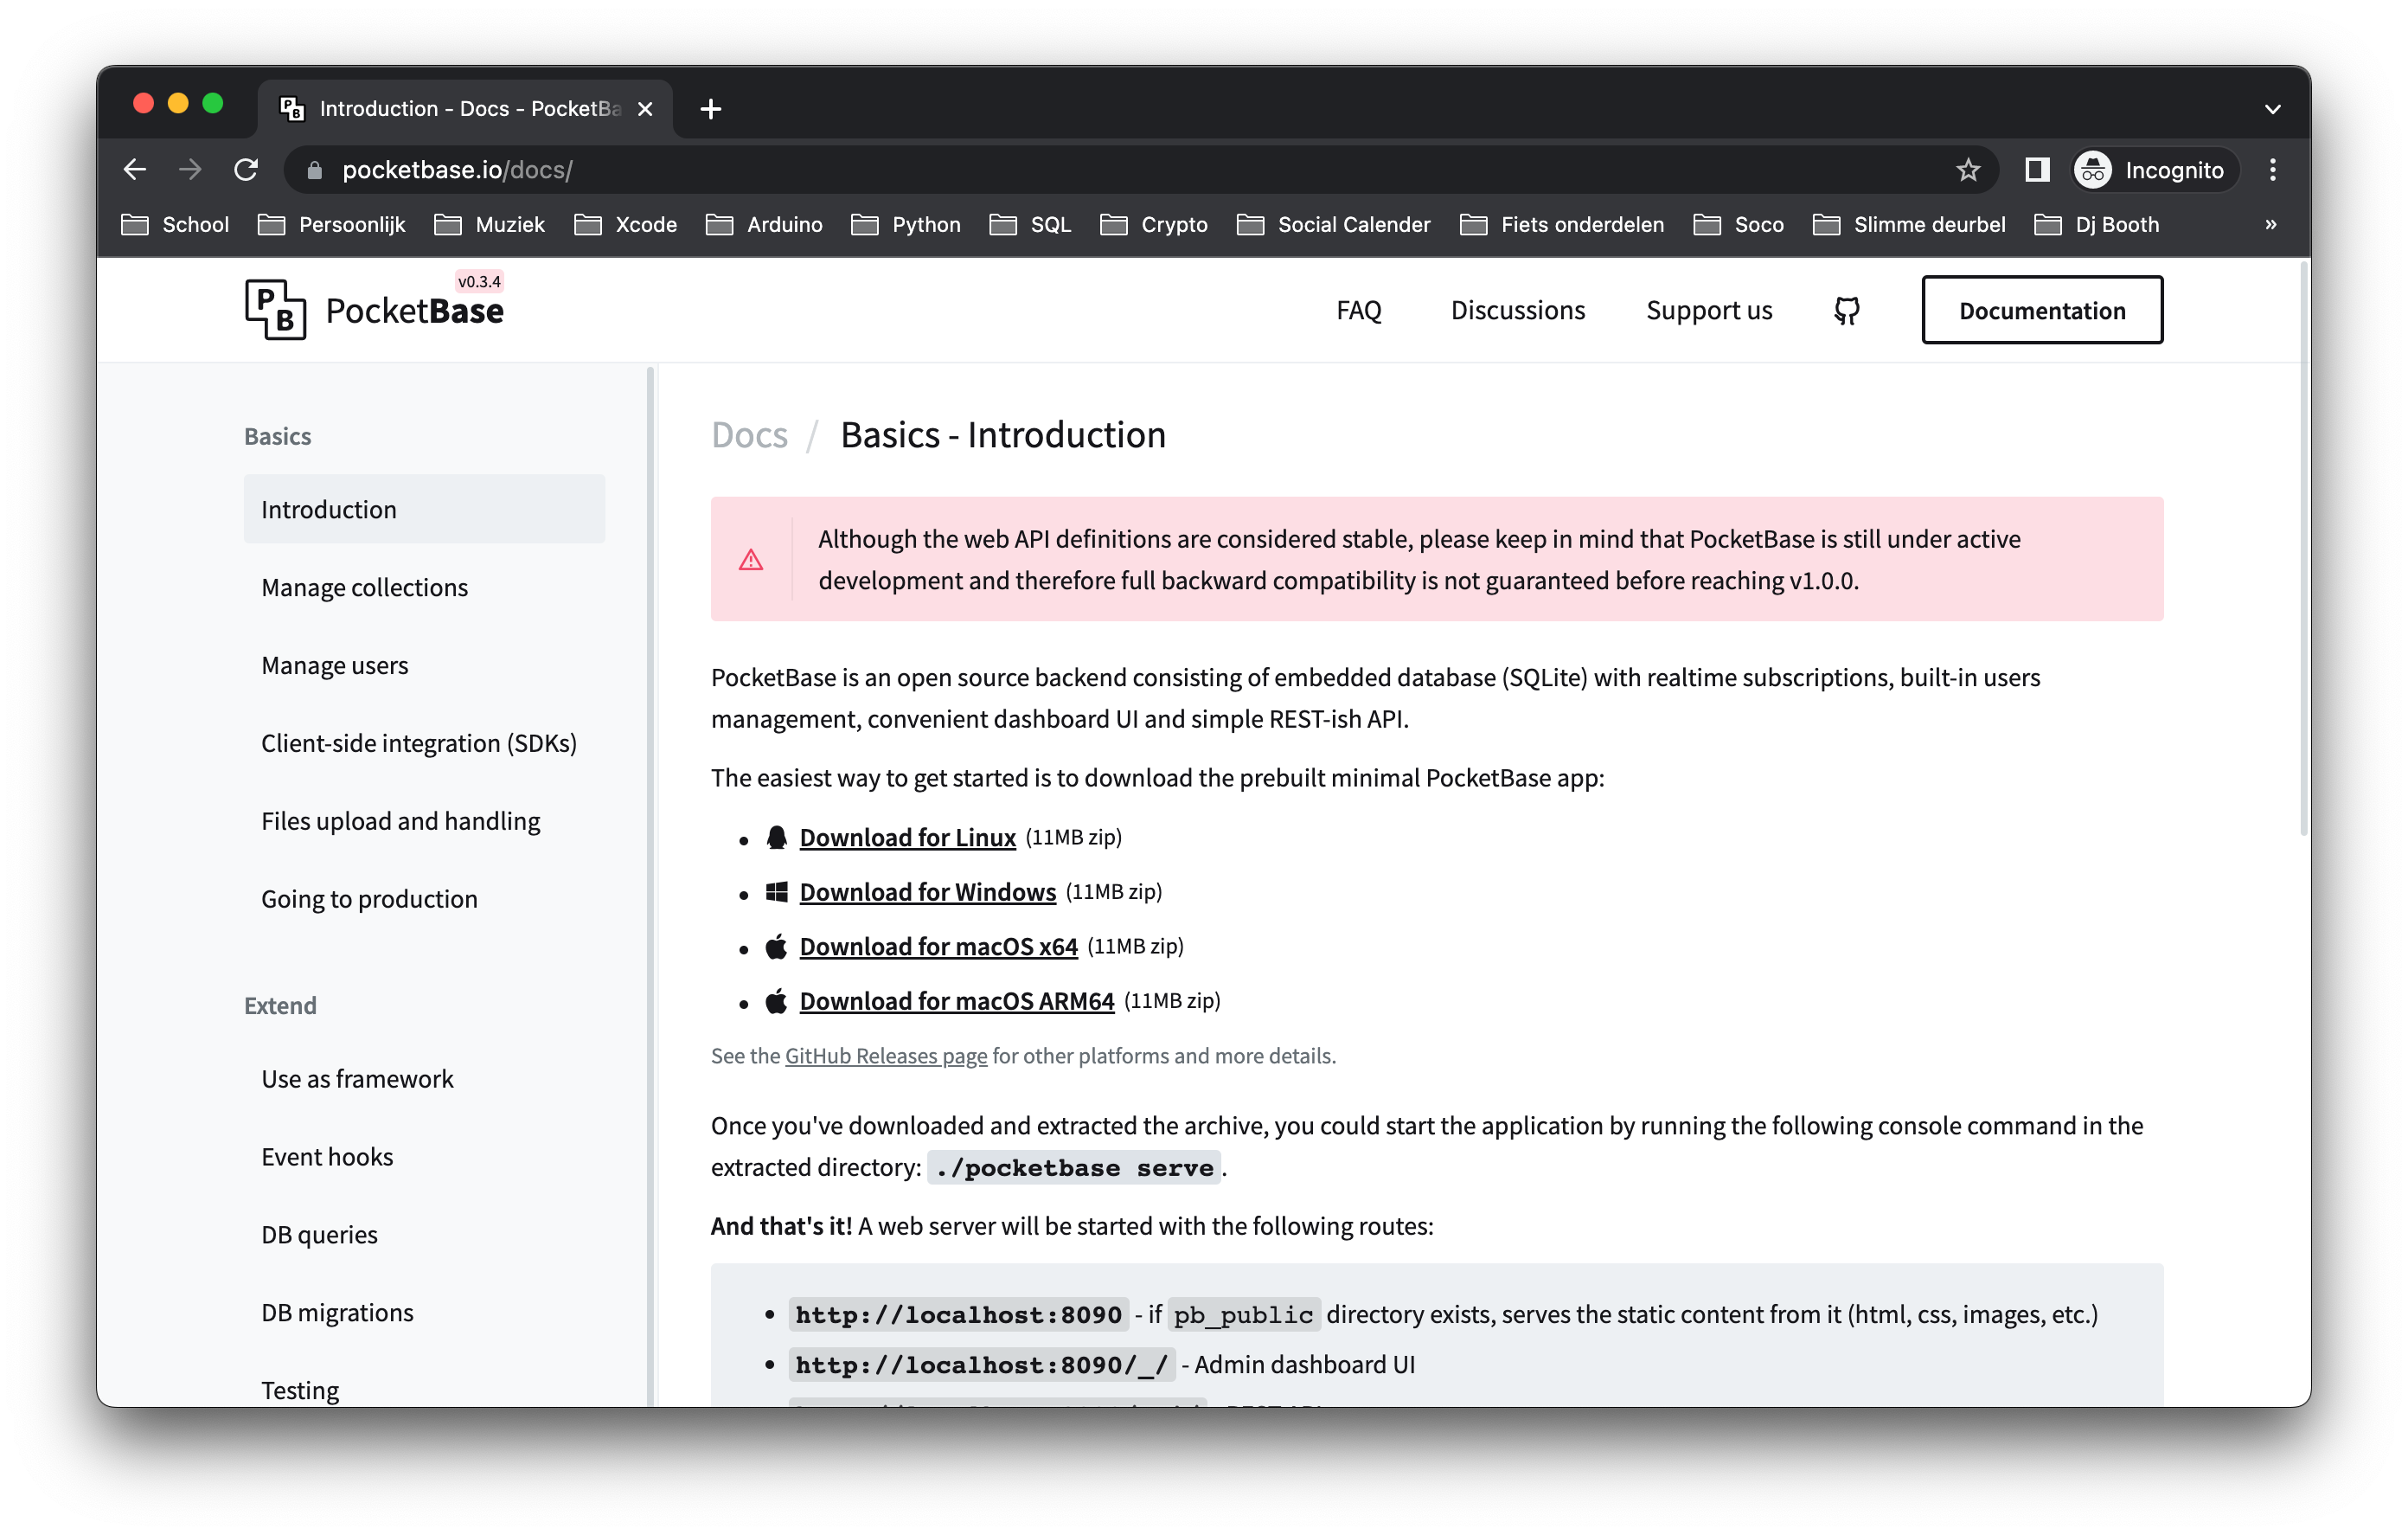Click the ./pocketbase serve code snippet
The width and height of the screenshot is (2408, 1535).
(x=1074, y=1168)
